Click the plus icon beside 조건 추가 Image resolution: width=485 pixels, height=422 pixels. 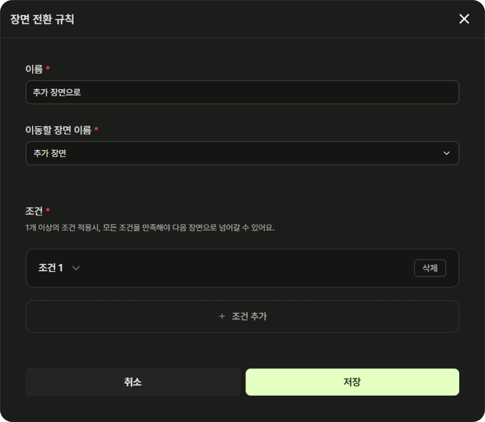[x=222, y=316]
